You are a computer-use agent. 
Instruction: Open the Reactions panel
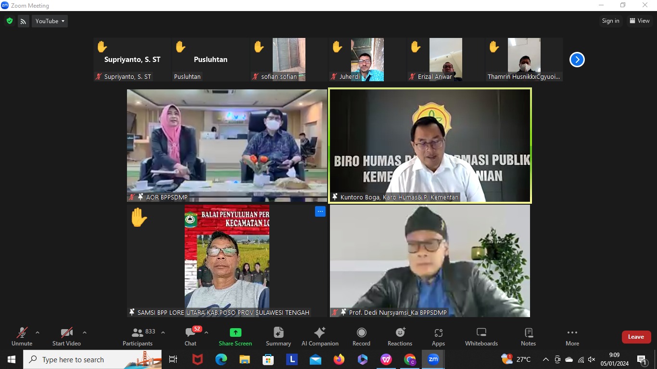click(400, 336)
